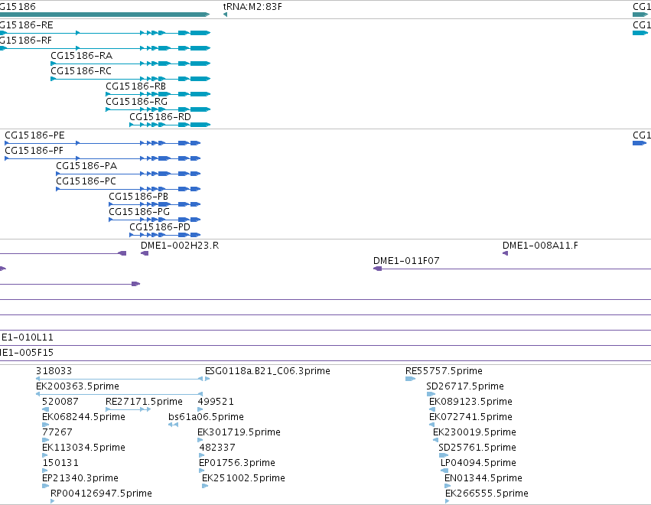Click the RP004126947.5prime EST arrow glyph

coord(53,501)
